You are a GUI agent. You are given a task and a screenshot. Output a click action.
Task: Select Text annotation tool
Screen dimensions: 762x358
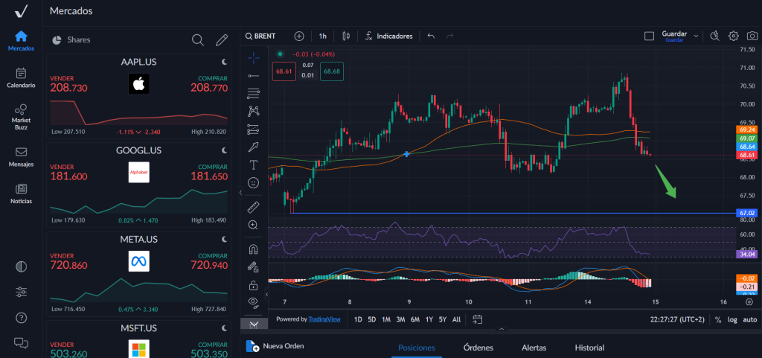tap(253, 165)
